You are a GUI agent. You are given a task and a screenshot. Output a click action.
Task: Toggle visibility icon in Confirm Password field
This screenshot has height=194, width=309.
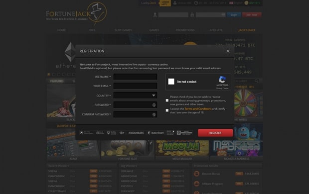coord(154,114)
